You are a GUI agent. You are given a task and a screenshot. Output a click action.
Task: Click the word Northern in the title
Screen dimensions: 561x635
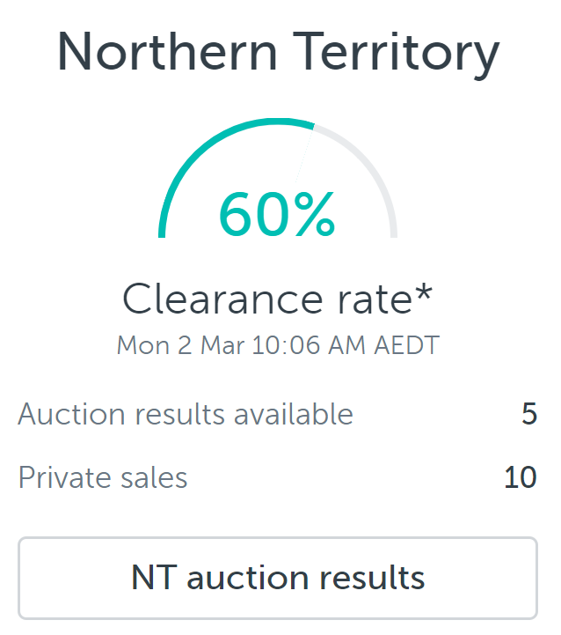point(167,52)
